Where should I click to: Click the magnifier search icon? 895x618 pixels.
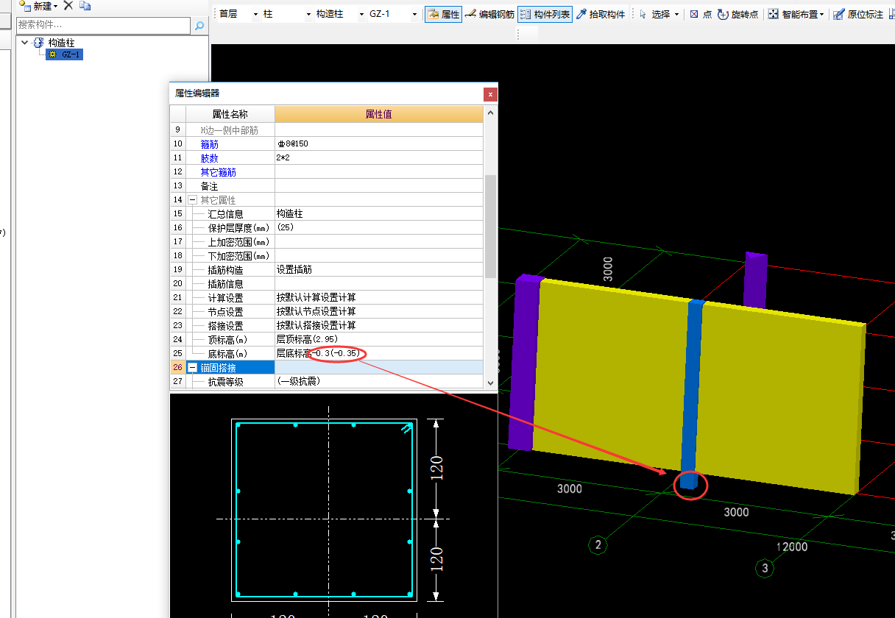click(199, 26)
